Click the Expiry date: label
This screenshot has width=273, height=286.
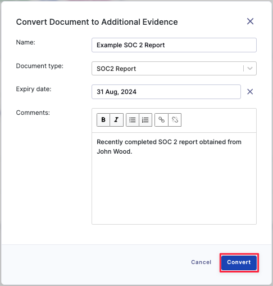click(34, 89)
